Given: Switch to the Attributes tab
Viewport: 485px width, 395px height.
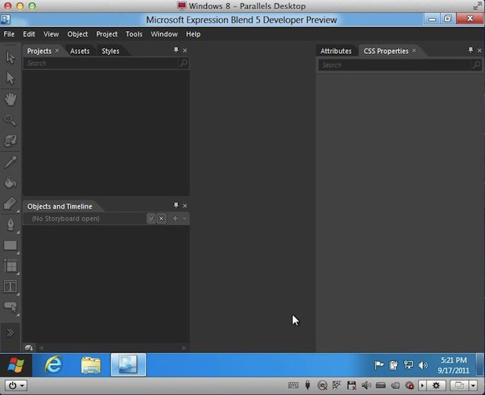Looking at the screenshot, I should pos(336,52).
